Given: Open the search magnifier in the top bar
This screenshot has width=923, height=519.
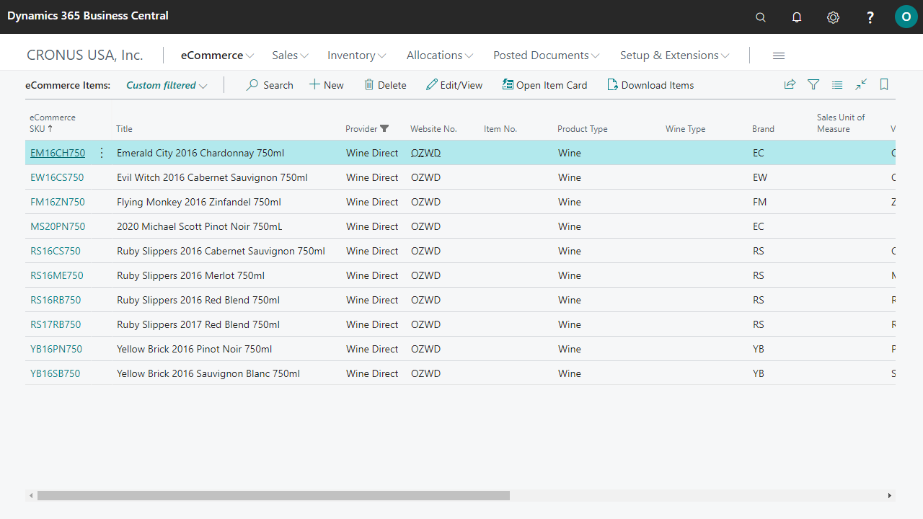Looking at the screenshot, I should 761,17.
